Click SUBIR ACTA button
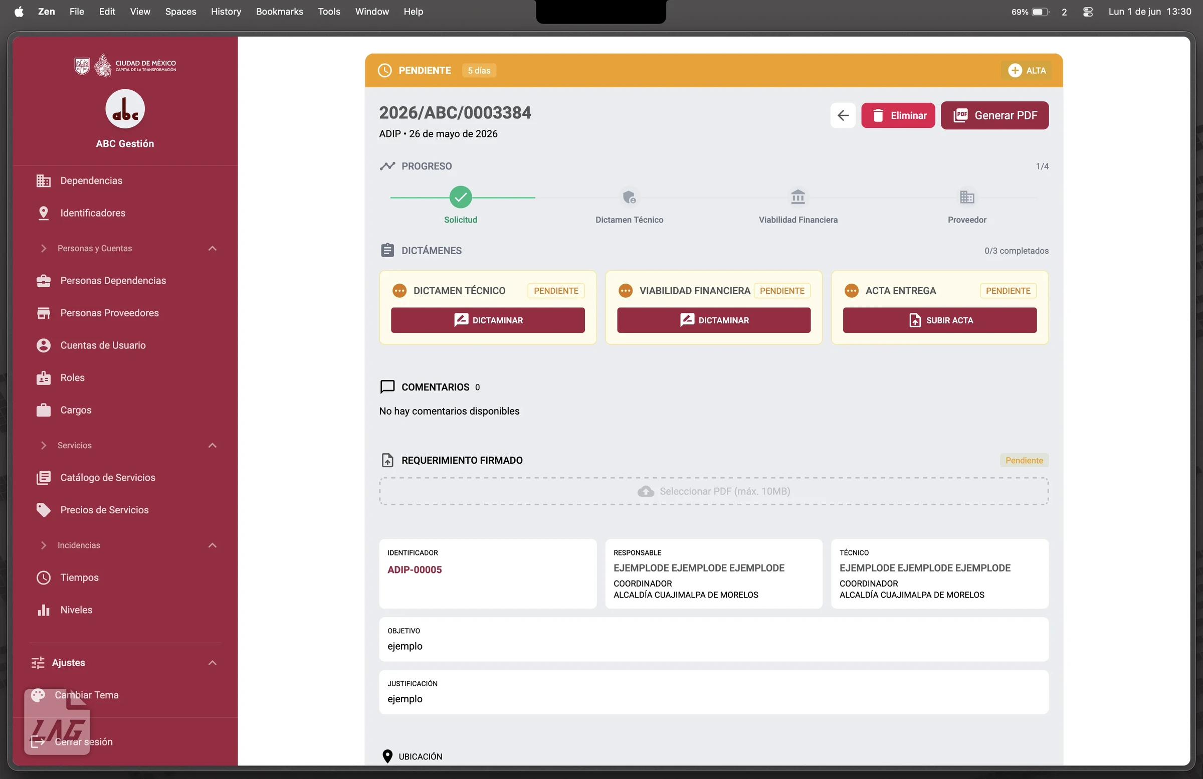The width and height of the screenshot is (1203, 779). (939, 320)
